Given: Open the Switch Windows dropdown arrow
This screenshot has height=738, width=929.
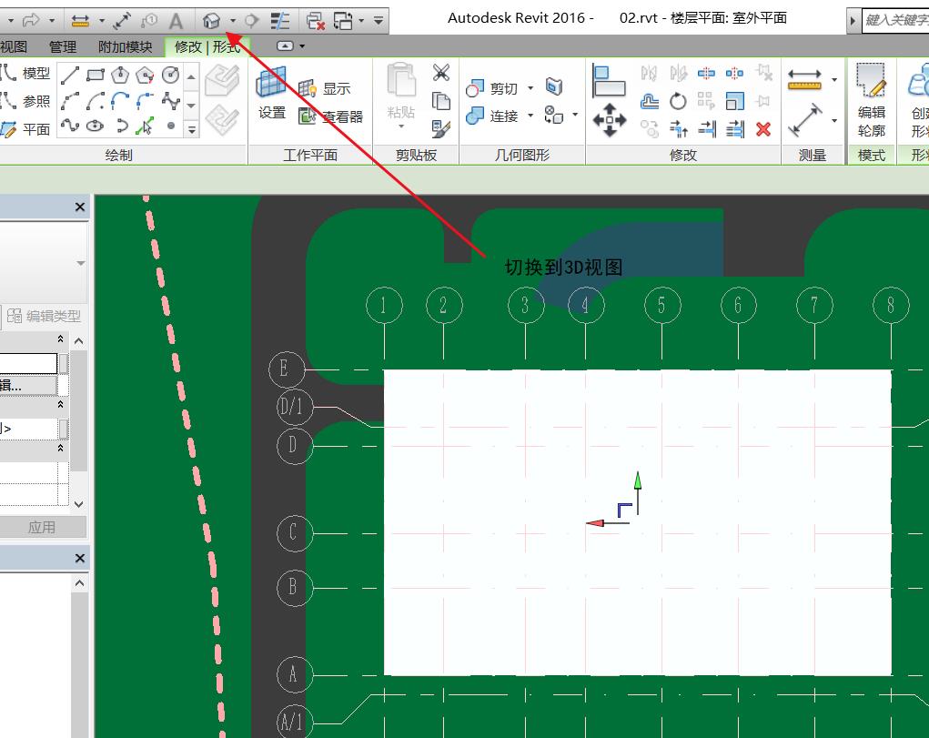Looking at the screenshot, I should click(362, 20).
